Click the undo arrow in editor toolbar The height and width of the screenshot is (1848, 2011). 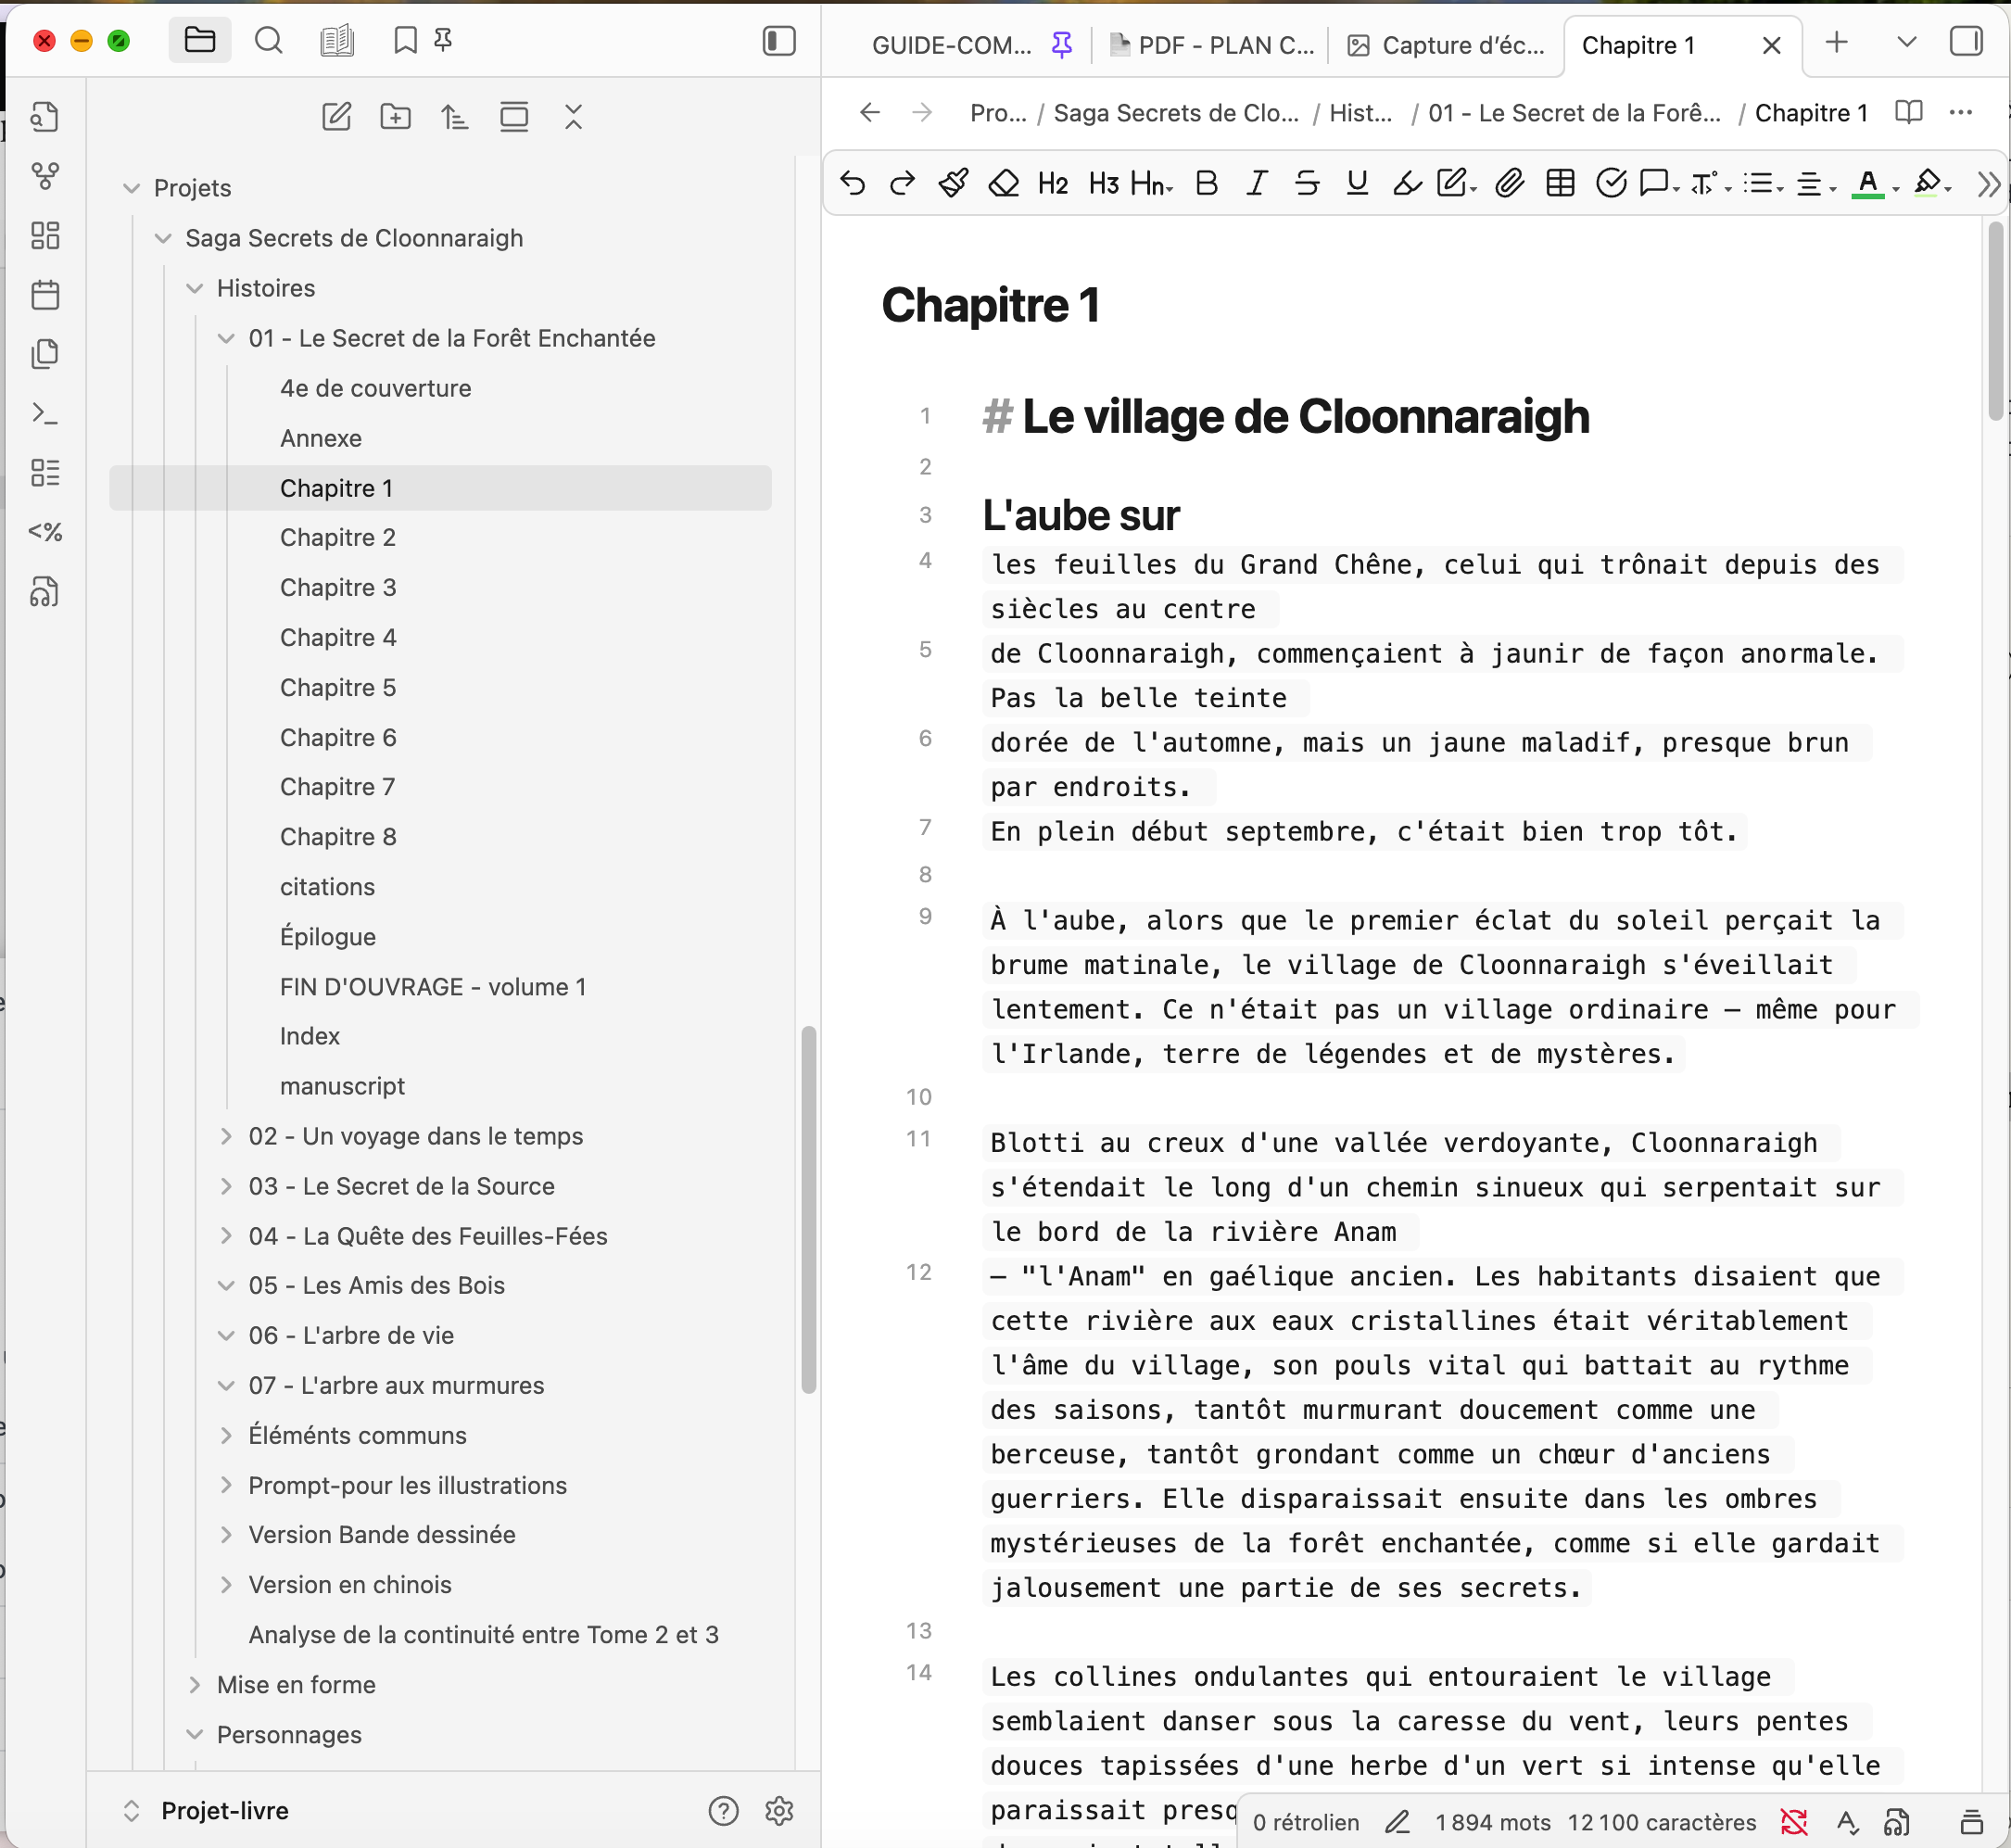pos(853,183)
